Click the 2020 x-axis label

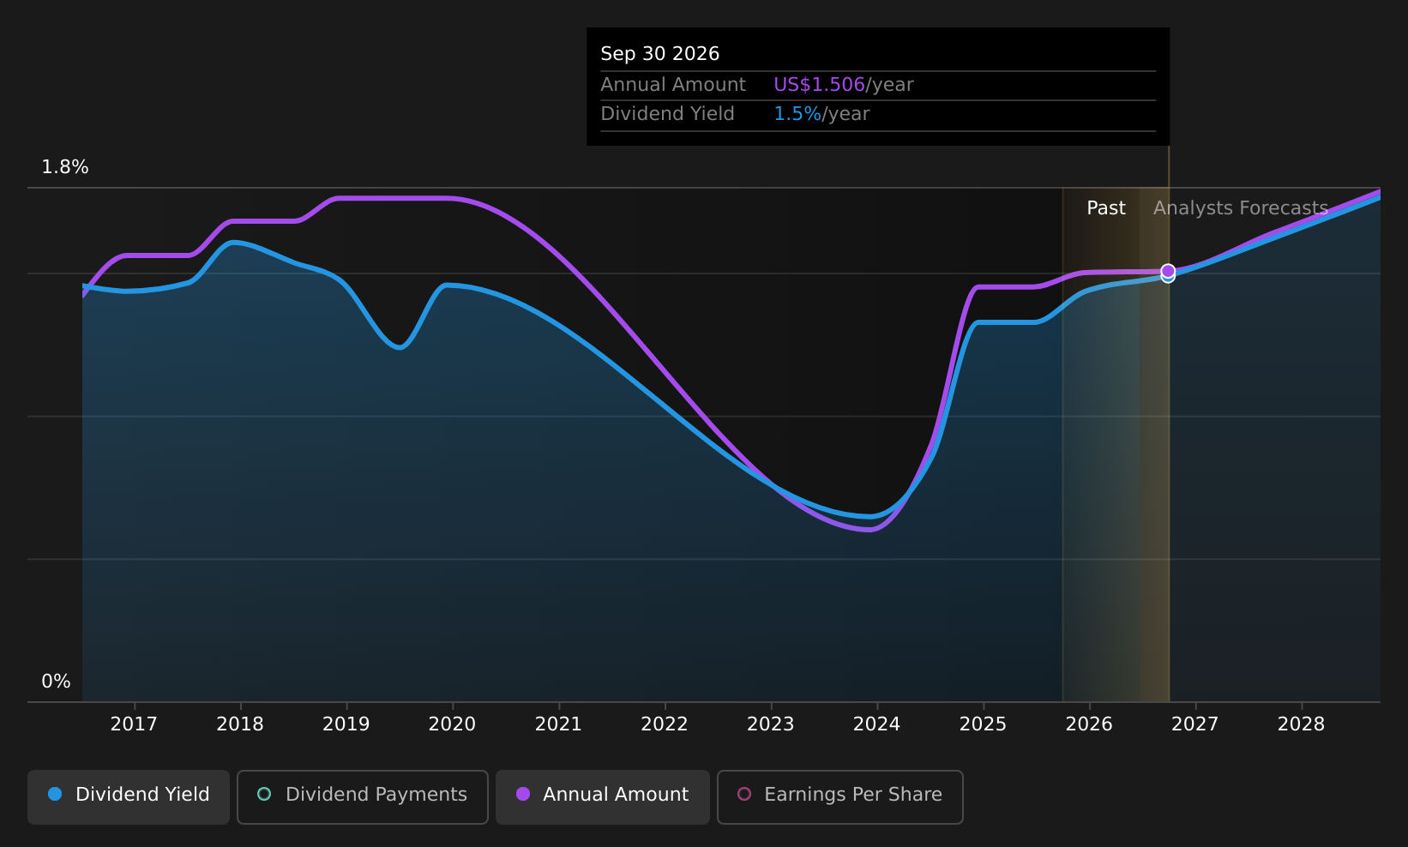tap(453, 724)
